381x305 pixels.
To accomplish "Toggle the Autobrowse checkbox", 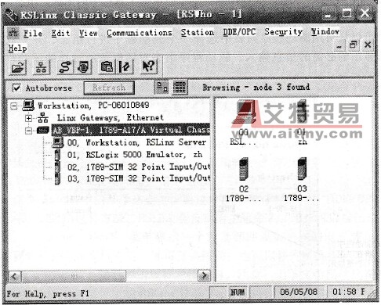I will (x=16, y=88).
